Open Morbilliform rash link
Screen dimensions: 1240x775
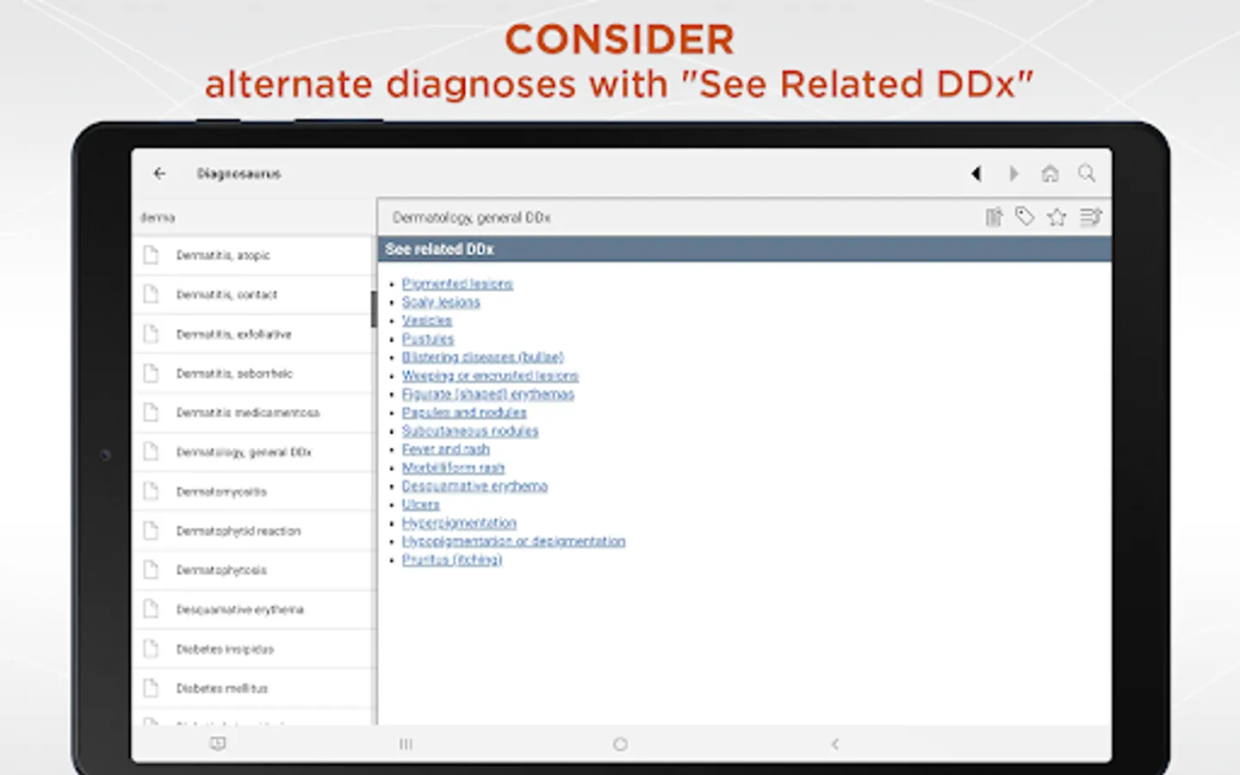(453, 468)
